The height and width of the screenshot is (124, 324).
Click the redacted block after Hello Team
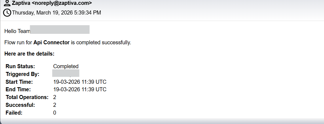point(60,30)
